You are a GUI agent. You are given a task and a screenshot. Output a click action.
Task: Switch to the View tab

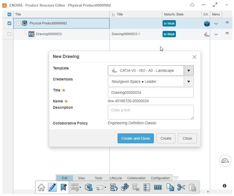tap(81, 178)
